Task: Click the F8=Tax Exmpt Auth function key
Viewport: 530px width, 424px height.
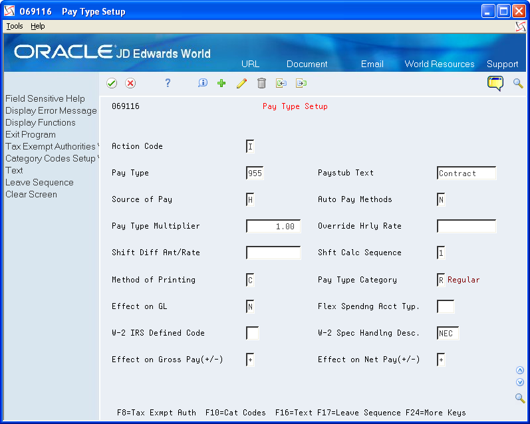Action: pyautogui.click(x=156, y=413)
